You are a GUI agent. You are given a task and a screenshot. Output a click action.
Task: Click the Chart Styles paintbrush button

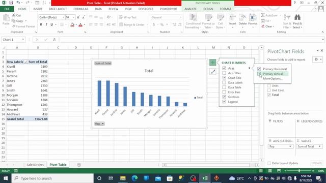click(212, 72)
